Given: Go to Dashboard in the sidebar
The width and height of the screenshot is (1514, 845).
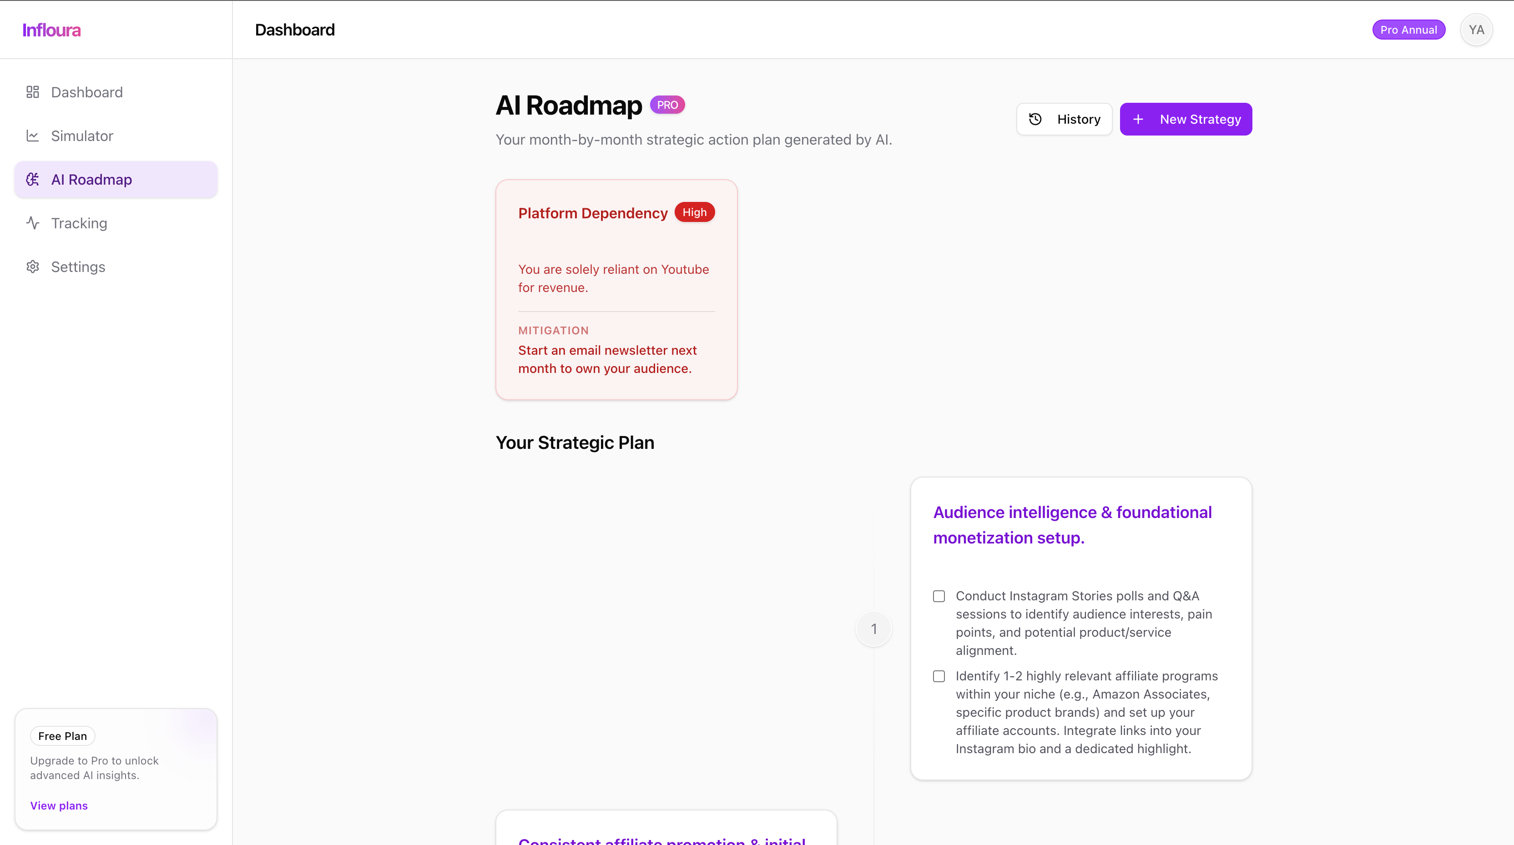Looking at the screenshot, I should (x=116, y=92).
